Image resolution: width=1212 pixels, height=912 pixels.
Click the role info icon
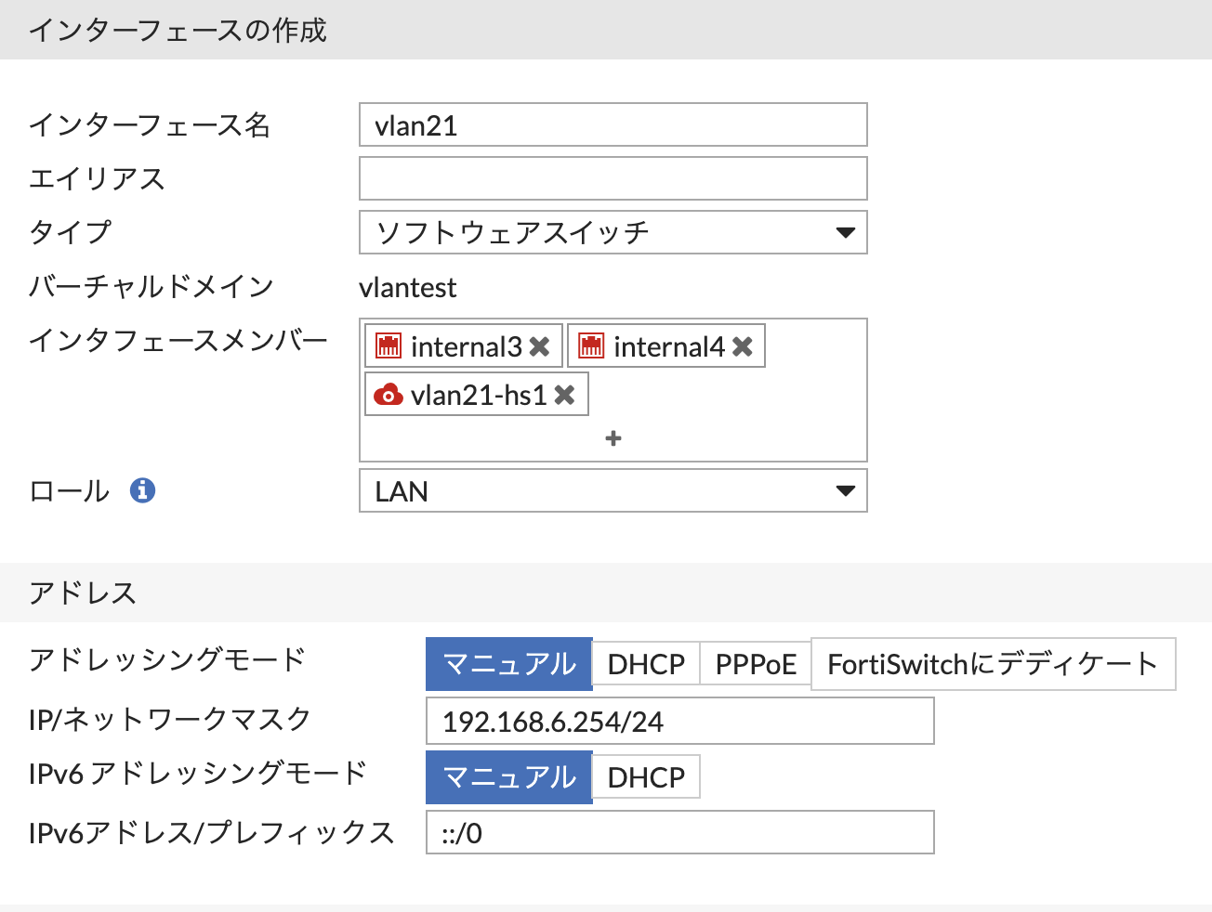click(142, 489)
